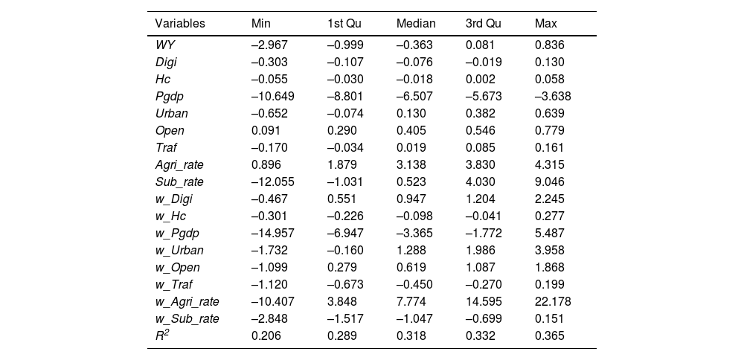Viewport: 744px width, 360px height.
Task: Click the Sub_rate variable name
Action: 179,182
